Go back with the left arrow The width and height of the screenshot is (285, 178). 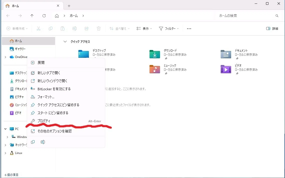click(x=8, y=16)
